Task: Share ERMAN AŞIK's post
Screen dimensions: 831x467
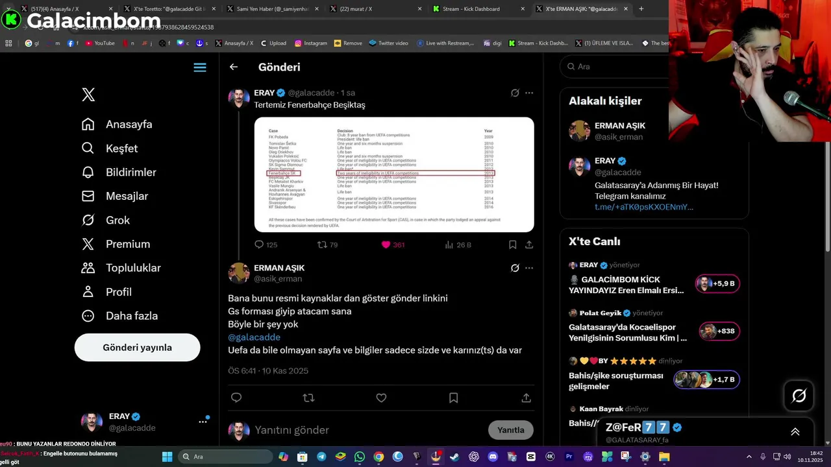Action: click(527, 398)
